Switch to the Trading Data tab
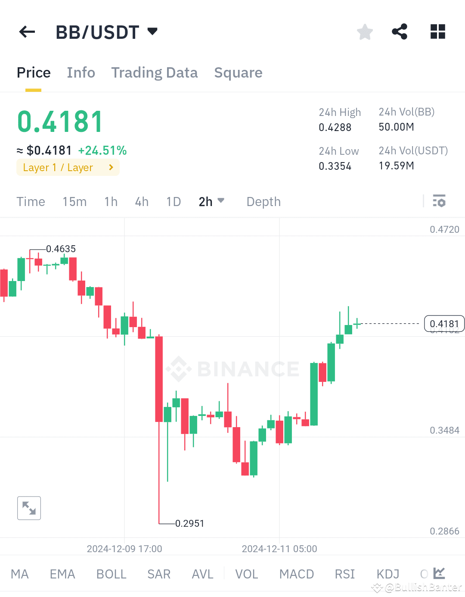This screenshot has height=597, width=465. pyautogui.click(x=155, y=73)
